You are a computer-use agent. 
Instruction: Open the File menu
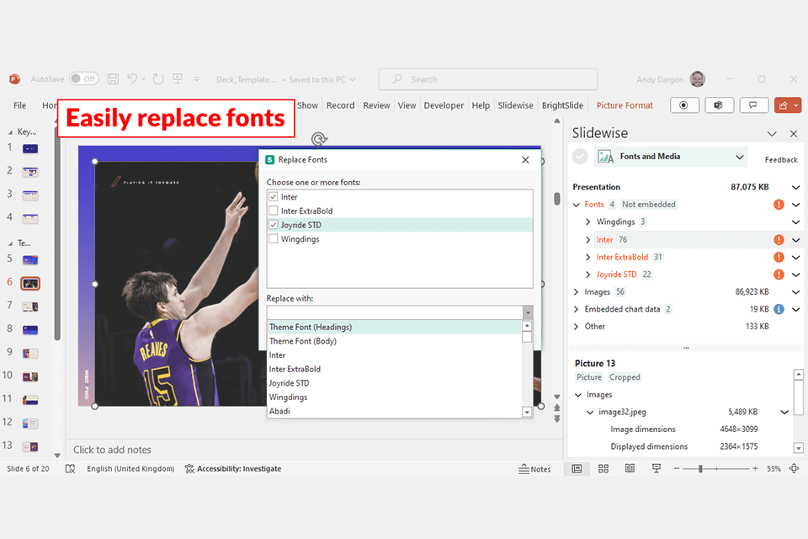(x=19, y=105)
